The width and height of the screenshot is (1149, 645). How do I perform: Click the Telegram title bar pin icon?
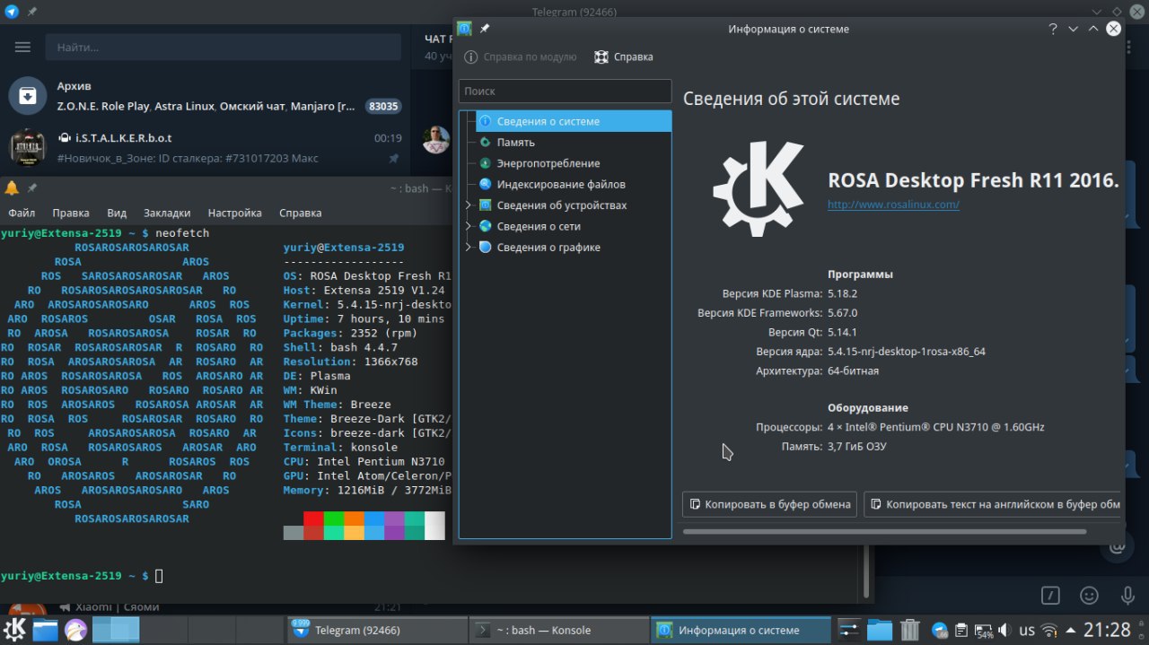pyautogui.click(x=32, y=12)
